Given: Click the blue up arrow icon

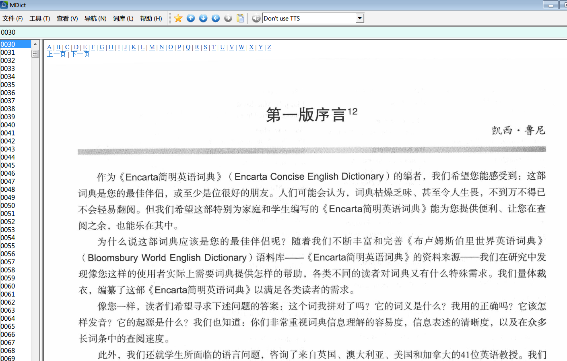Looking at the screenshot, I should [191, 18].
